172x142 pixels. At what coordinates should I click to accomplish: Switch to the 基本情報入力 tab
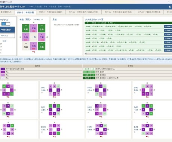[x=6, y=12]
